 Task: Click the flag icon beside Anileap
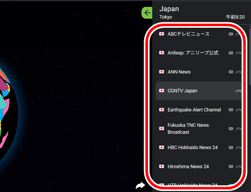(x=162, y=53)
